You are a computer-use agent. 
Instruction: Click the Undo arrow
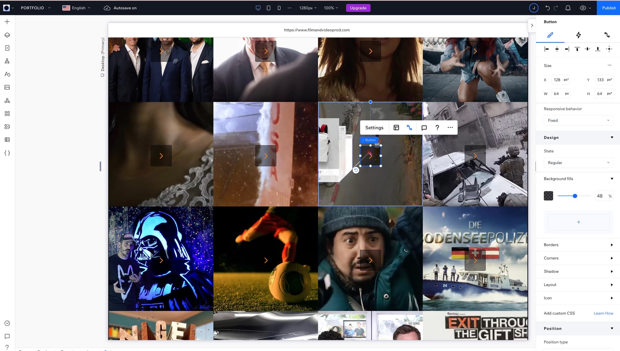click(x=547, y=8)
